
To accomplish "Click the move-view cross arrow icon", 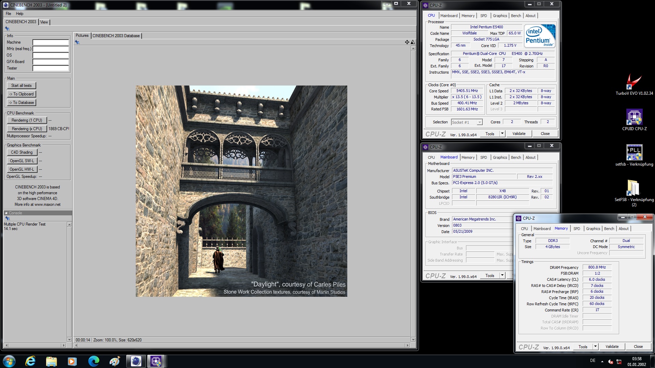I will (407, 42).
